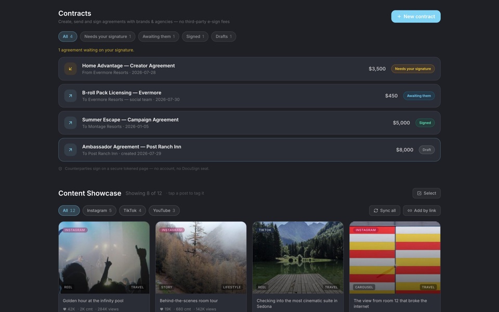This screenshot has width=499, height=312.
Task: Click the LIFESTYLE tag on the room tour post
Action: 232,287
